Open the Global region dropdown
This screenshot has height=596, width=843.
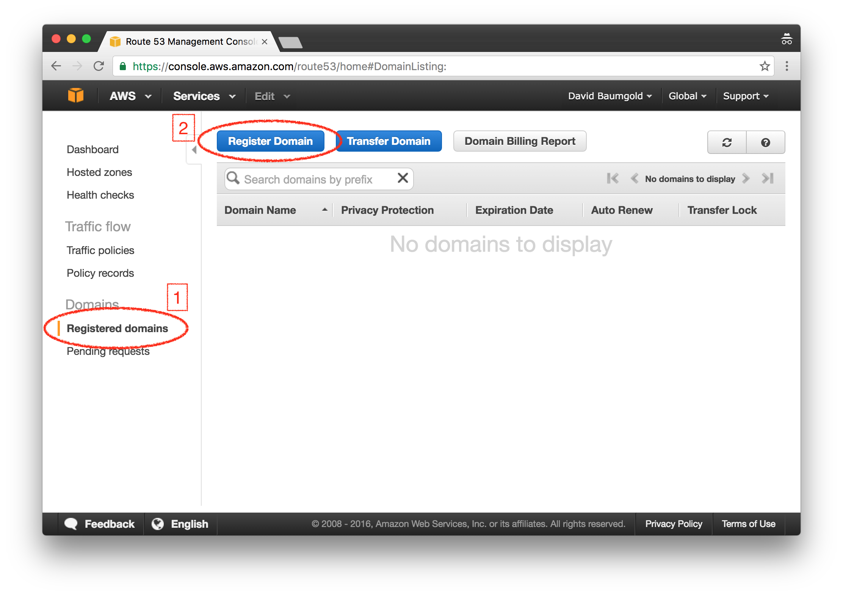coord(687,96)
